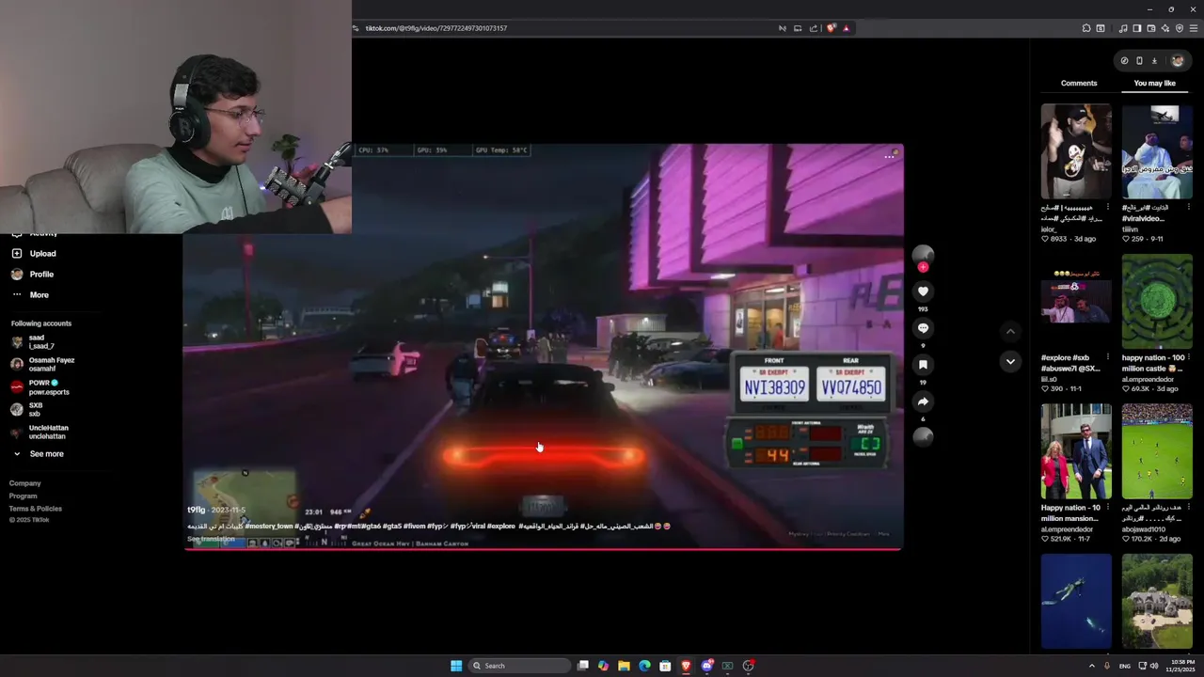Image resolution: width=1204 pixels, height=677 pixels.
Task: Open Discord from the taskbar
Action: pyautogui.click(x=706, y=666)
